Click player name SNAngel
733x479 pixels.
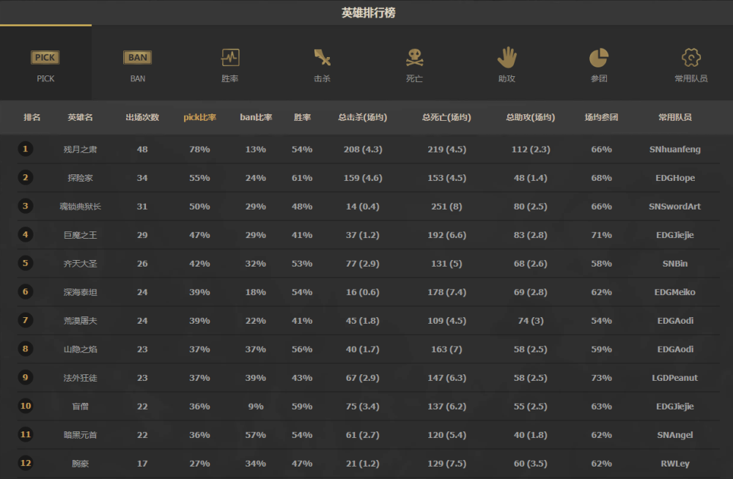675,435
